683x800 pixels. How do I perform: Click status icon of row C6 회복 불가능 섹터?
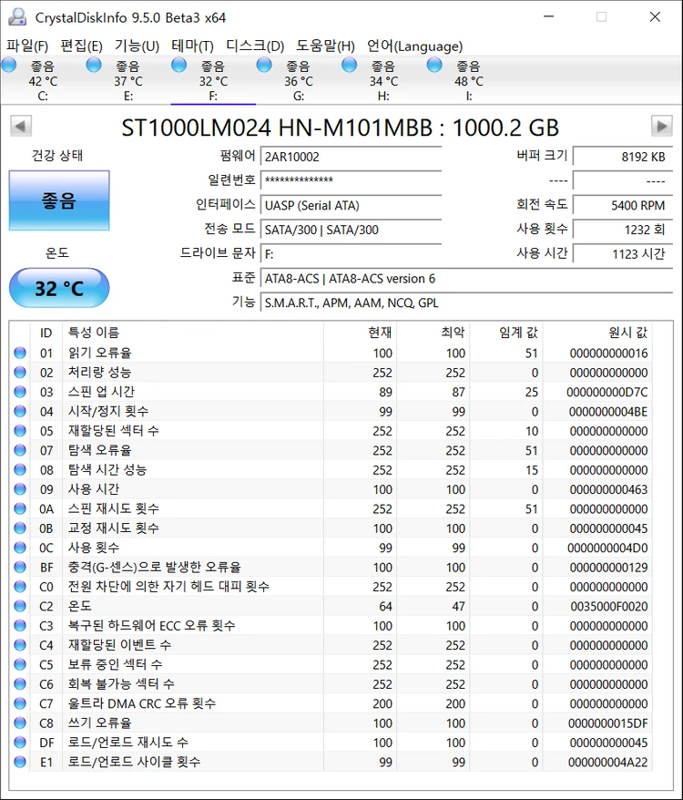click(20, 683)
